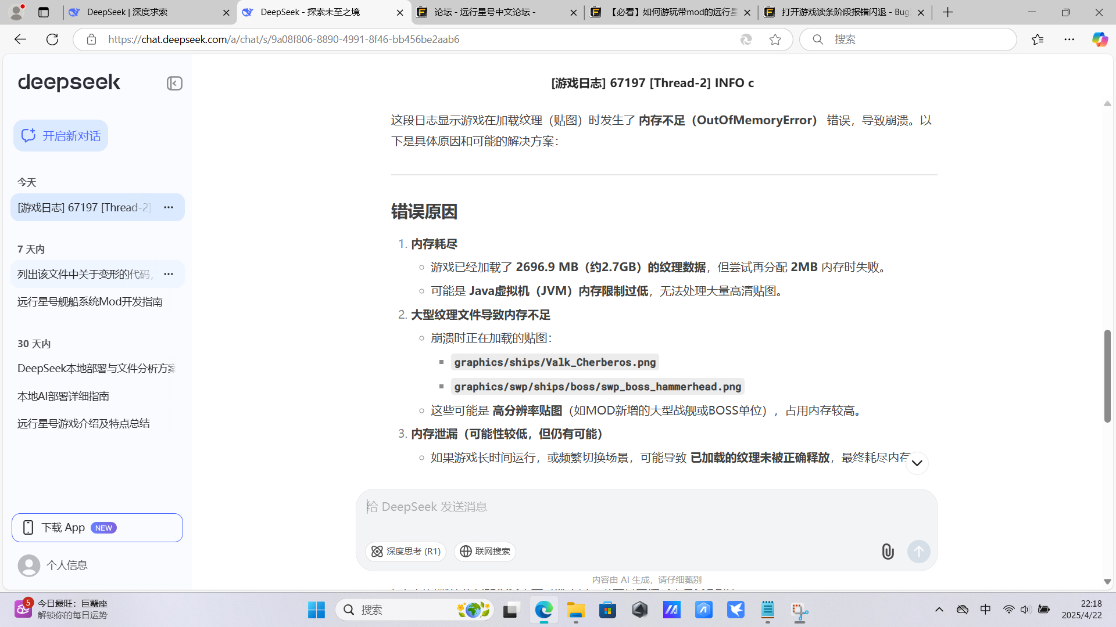The width and height of the screenshot is (1116, 627).
Task: Open the 远行星号舰船系统Mod开发指南 conversation
Action: pyautogui.click(x=89, y=301)
